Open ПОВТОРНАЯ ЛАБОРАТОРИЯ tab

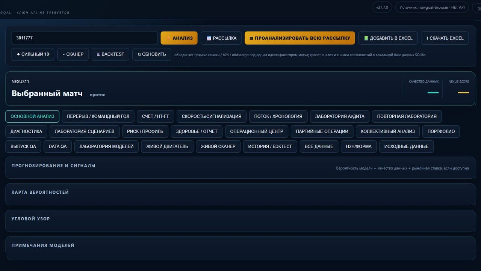tap(407, 116)
